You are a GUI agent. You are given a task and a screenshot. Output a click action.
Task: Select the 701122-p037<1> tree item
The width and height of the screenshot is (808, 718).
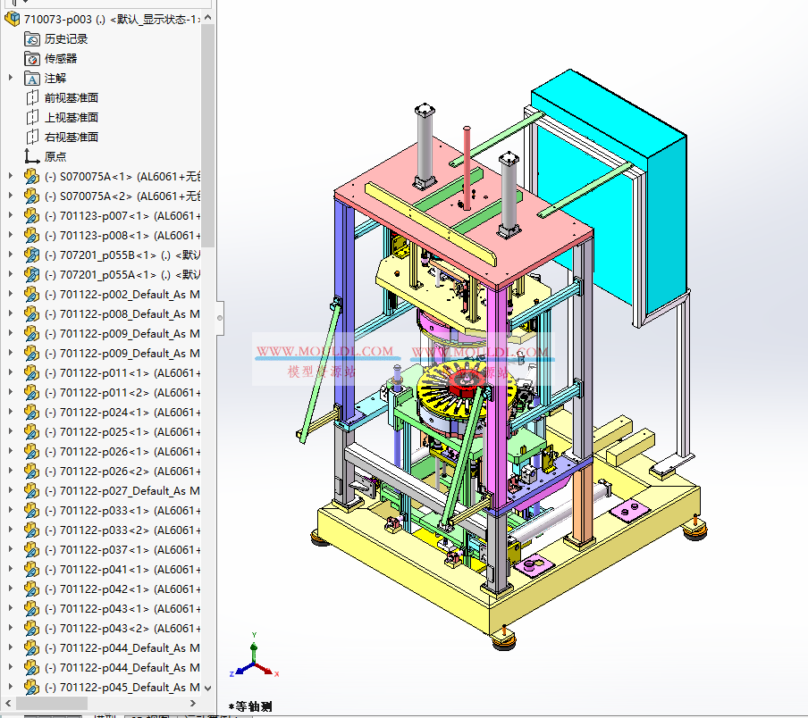116,549
